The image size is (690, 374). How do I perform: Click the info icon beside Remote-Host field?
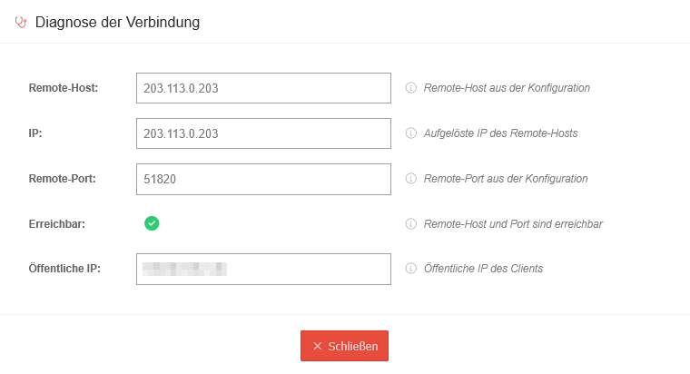click(x=410, y=88)
